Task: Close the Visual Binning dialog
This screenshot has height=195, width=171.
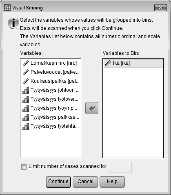Action: pos(160,7)
